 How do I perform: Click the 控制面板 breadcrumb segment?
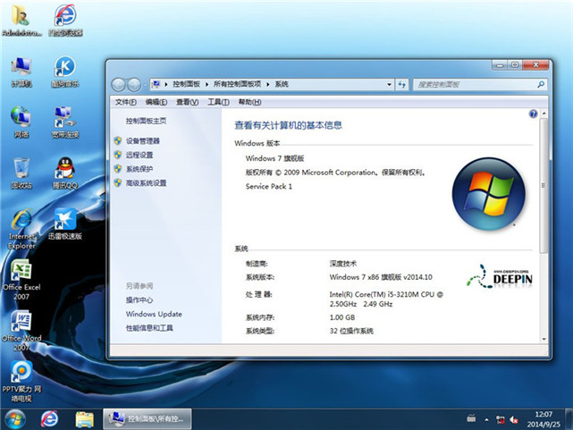coord(186,84)
